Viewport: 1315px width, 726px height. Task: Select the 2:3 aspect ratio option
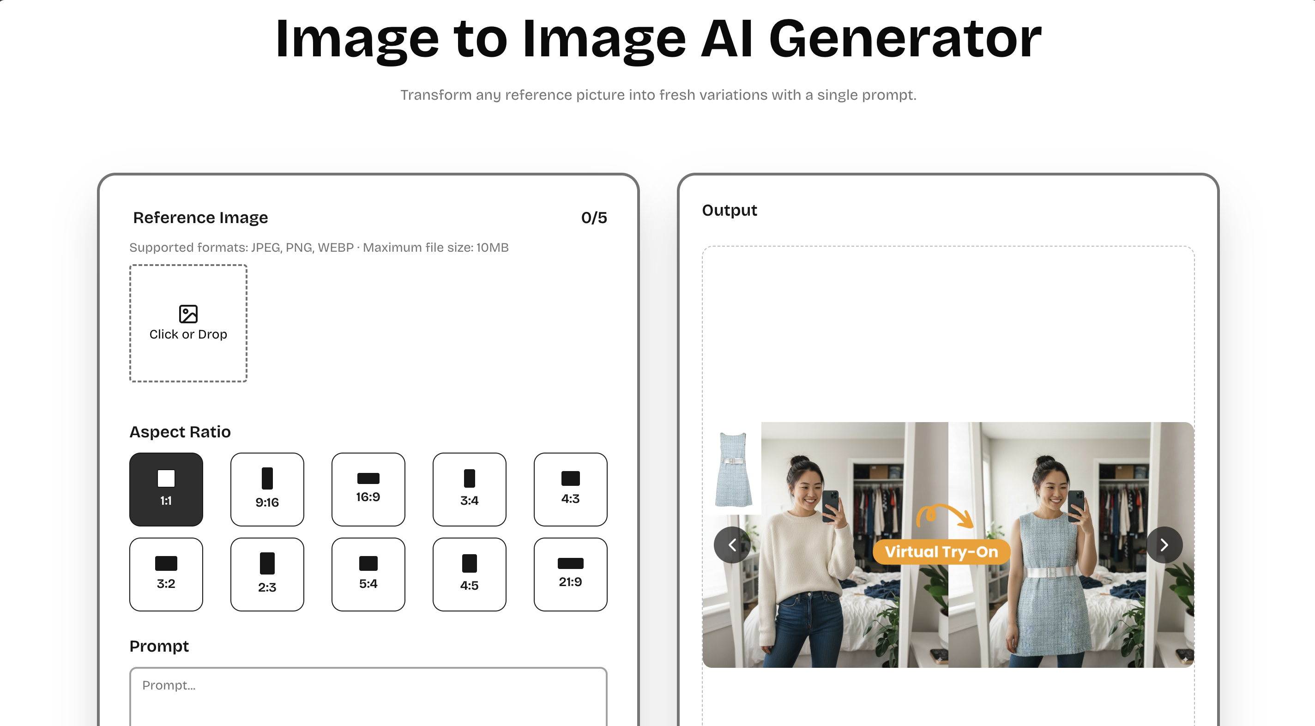pyautogui.click(x=267, y=573)
